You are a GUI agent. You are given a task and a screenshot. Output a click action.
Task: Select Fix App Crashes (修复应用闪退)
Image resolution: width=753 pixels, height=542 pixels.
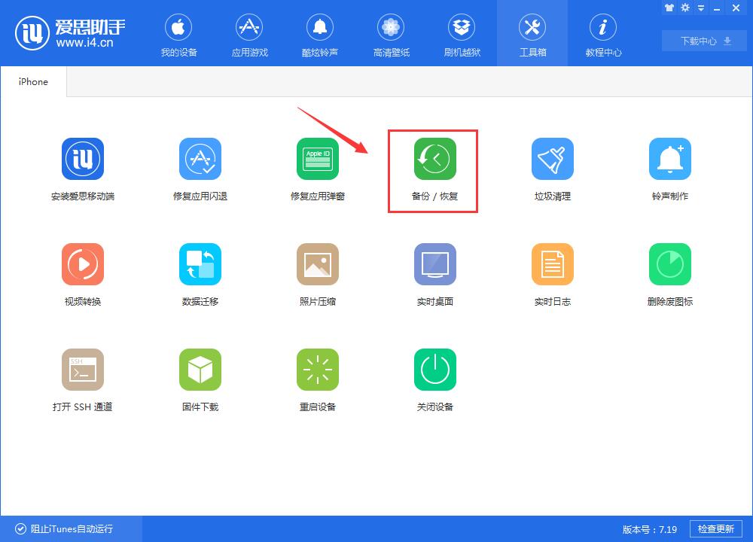tap(200, 167)
